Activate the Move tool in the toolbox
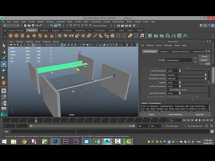Viewport: 215px width, 161px height. tap(4, 64)
